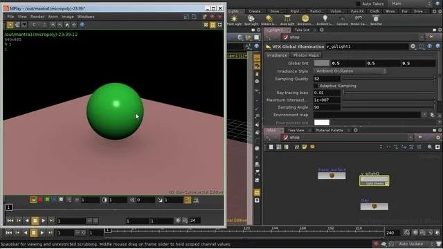Click Sampling Angle value field
The height and width of the screenshot is (249, 443).
click(327, 107)
